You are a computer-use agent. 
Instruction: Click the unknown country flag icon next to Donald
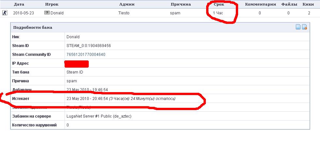pos(47,13)
